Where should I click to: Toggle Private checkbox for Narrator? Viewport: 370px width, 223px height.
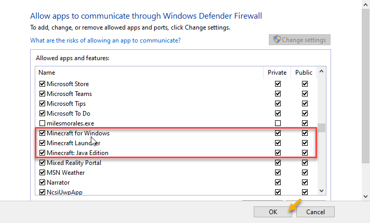pos(278,183)
